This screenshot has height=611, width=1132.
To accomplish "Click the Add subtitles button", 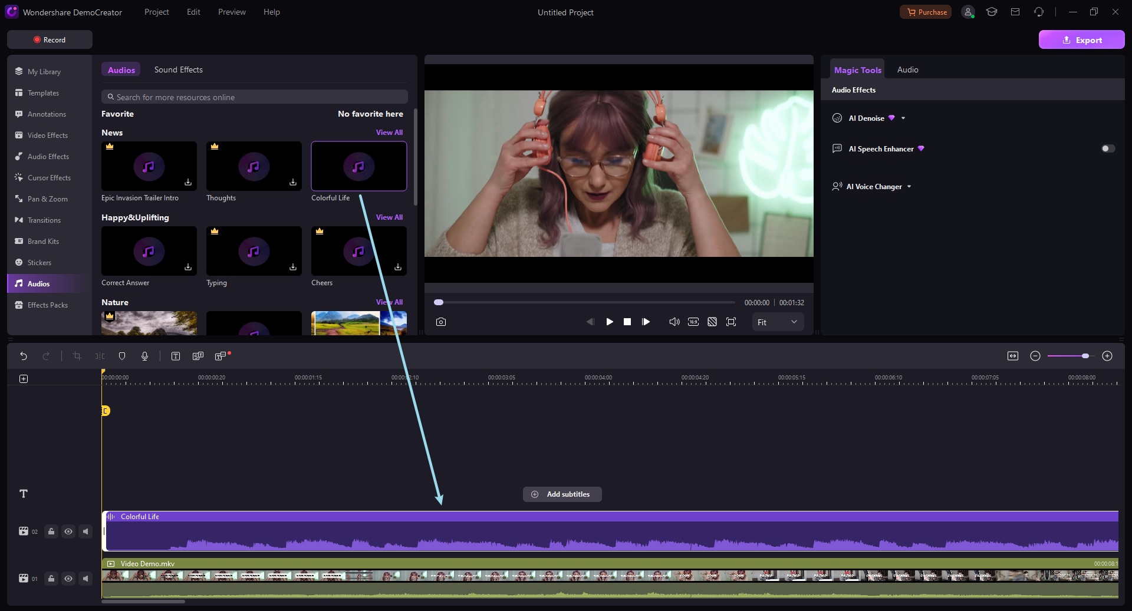I will [562, 494].
